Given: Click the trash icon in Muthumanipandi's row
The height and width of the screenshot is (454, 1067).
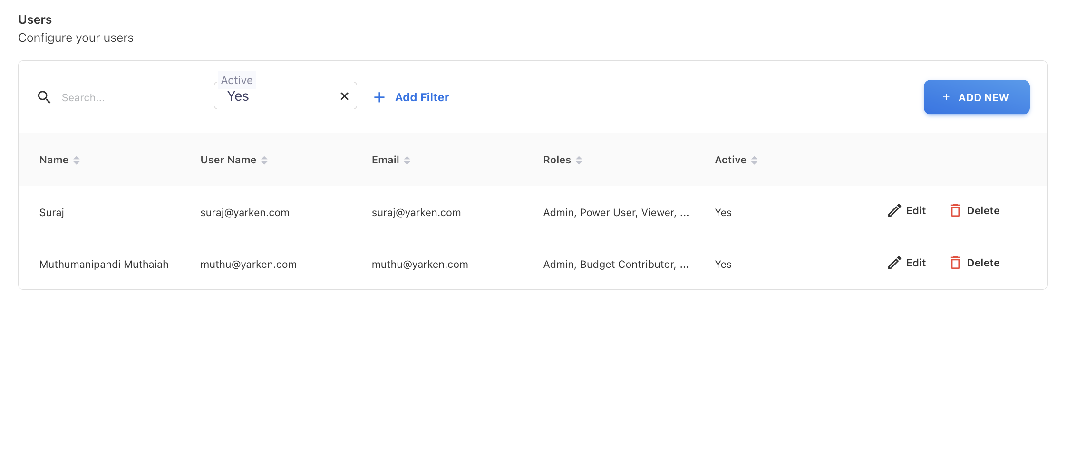Looking at the screenshot, I should click(x=955, y=263).
